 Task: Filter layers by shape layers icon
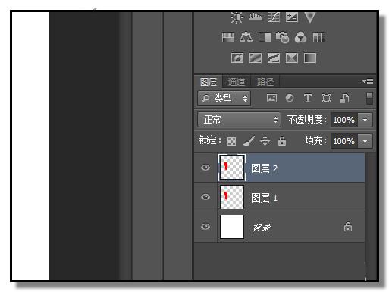(326, 98)
